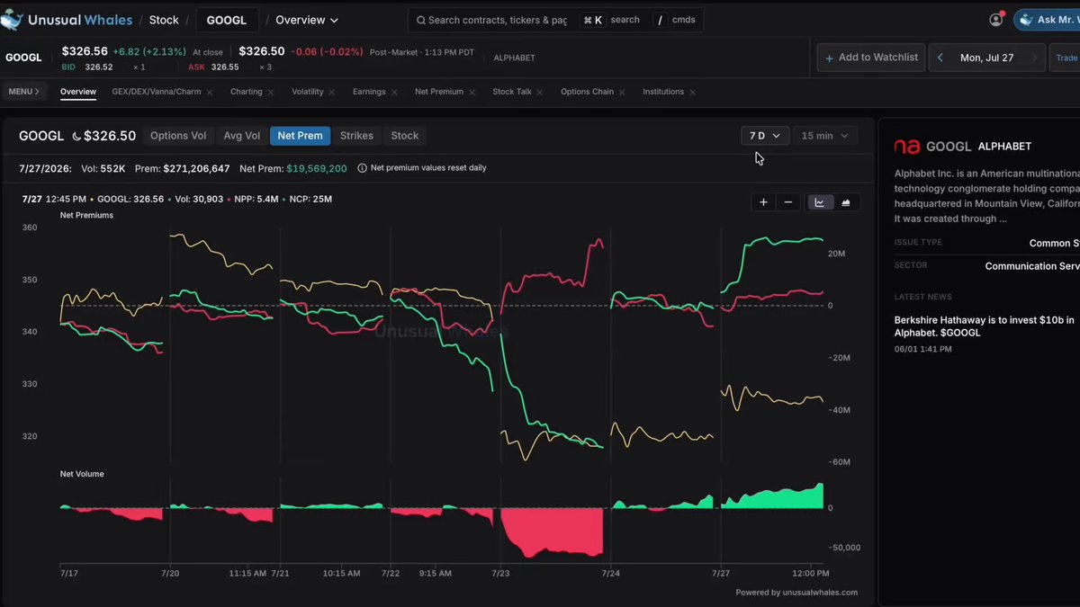Open the user profile icon
The height and width of the screenshot is (607, 1080).
pyautogui.click(x=996, y=19)
